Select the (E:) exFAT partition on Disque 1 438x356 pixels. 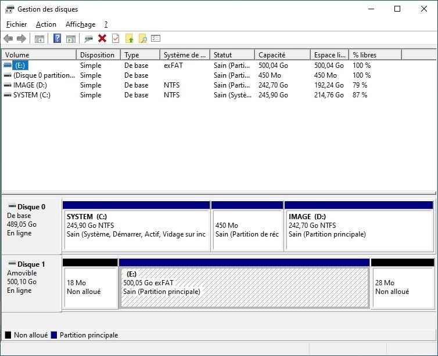click(244, 288)
